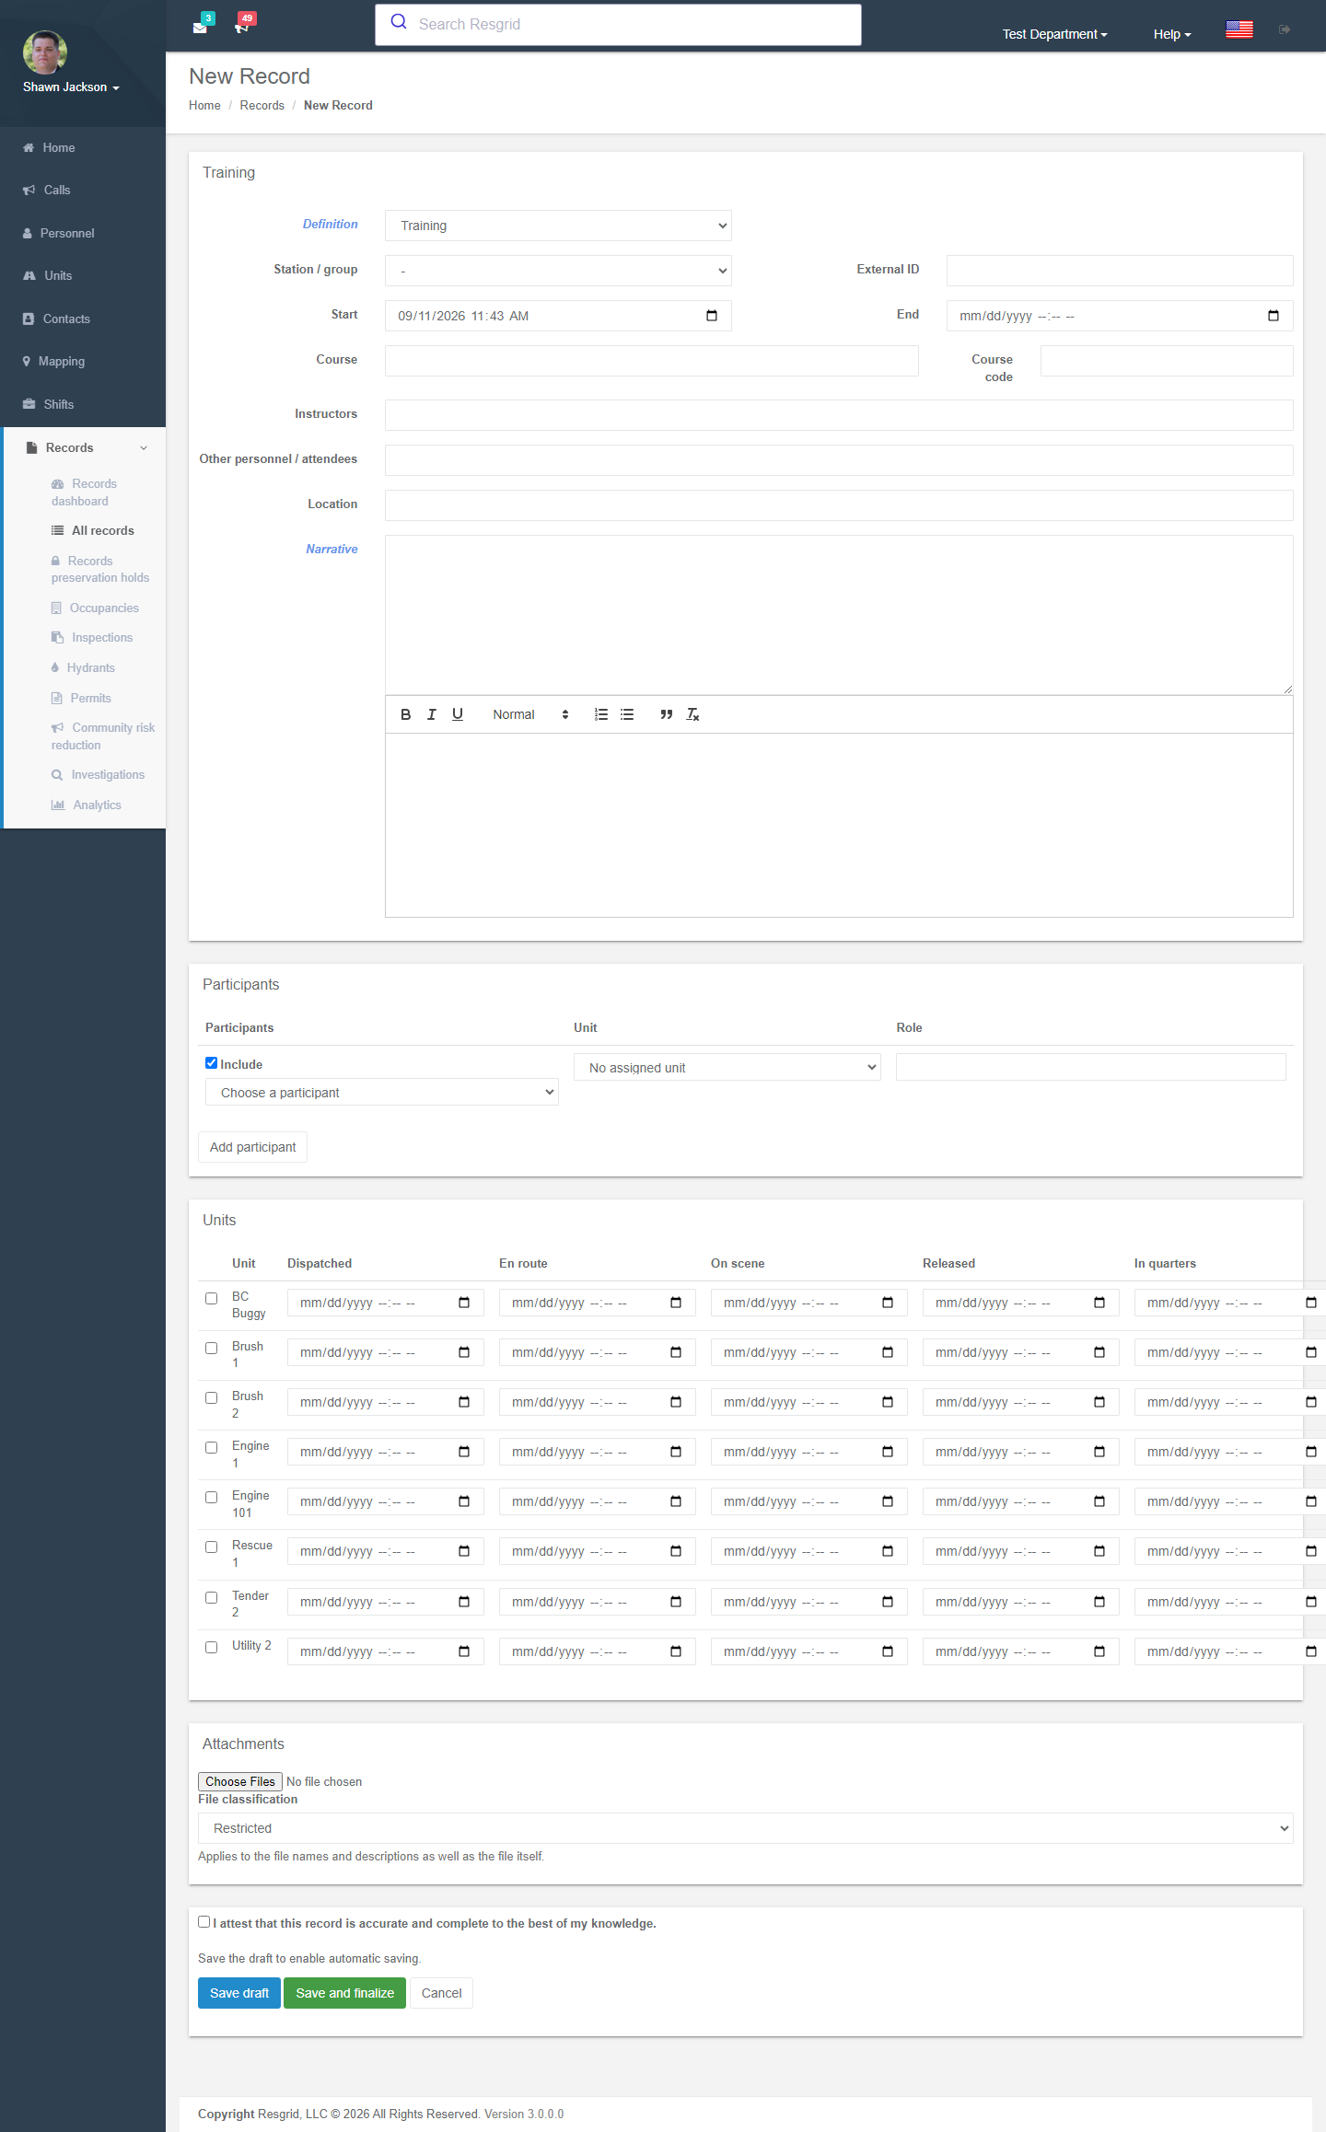Open Tender 2 On scene calendar icon

[x=888, y=1602]
